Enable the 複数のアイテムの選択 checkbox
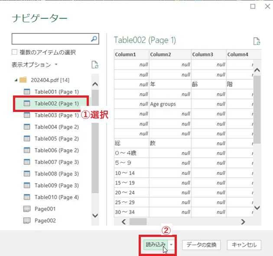 (15, 52)
